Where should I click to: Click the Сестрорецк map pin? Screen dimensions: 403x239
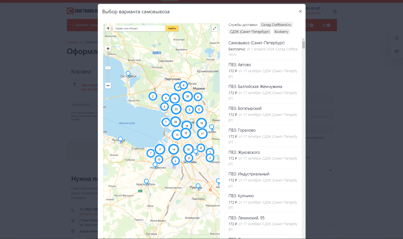[128, 74]
